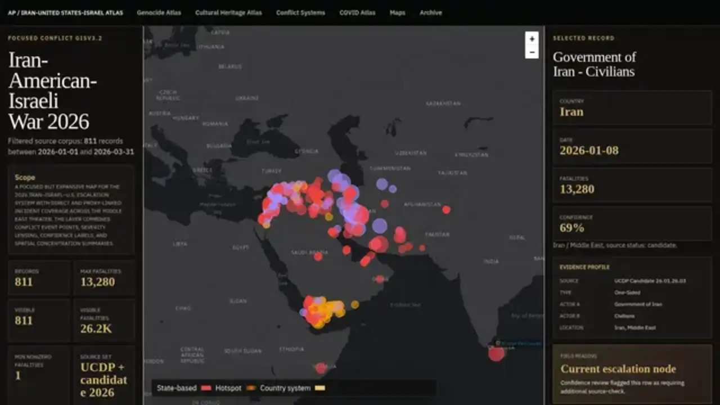Click the Source value UCDP Candidate
This screenshot has height=405, width=720.
pyautogui.click(x=650, y=281)
